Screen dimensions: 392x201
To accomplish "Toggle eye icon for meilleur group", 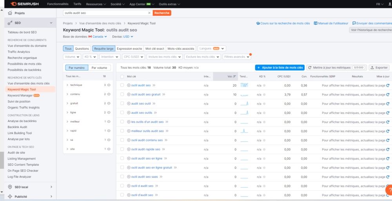I will coord(109,121).
